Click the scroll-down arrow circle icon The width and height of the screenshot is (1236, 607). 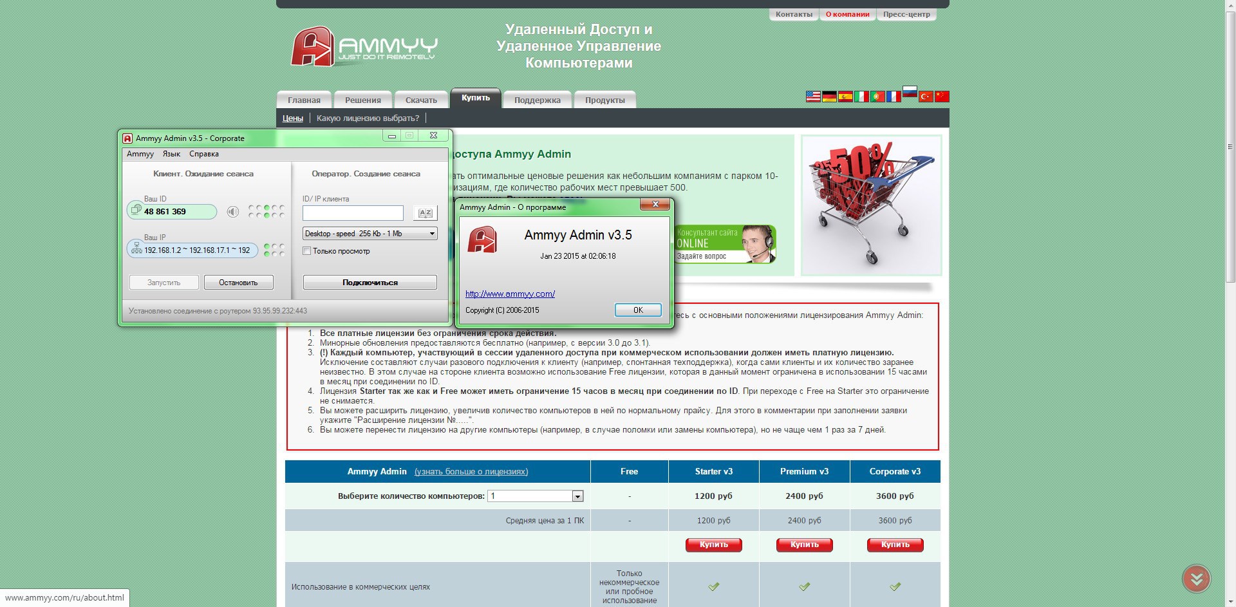tap(1196, 579)
